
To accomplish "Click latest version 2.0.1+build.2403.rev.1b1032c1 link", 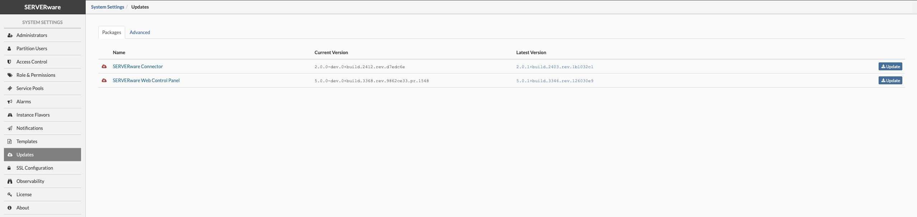I will [554, 67].
